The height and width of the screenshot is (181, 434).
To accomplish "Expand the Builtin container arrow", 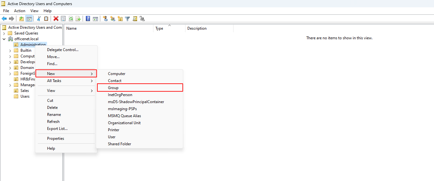I will [x=10, y=50].
